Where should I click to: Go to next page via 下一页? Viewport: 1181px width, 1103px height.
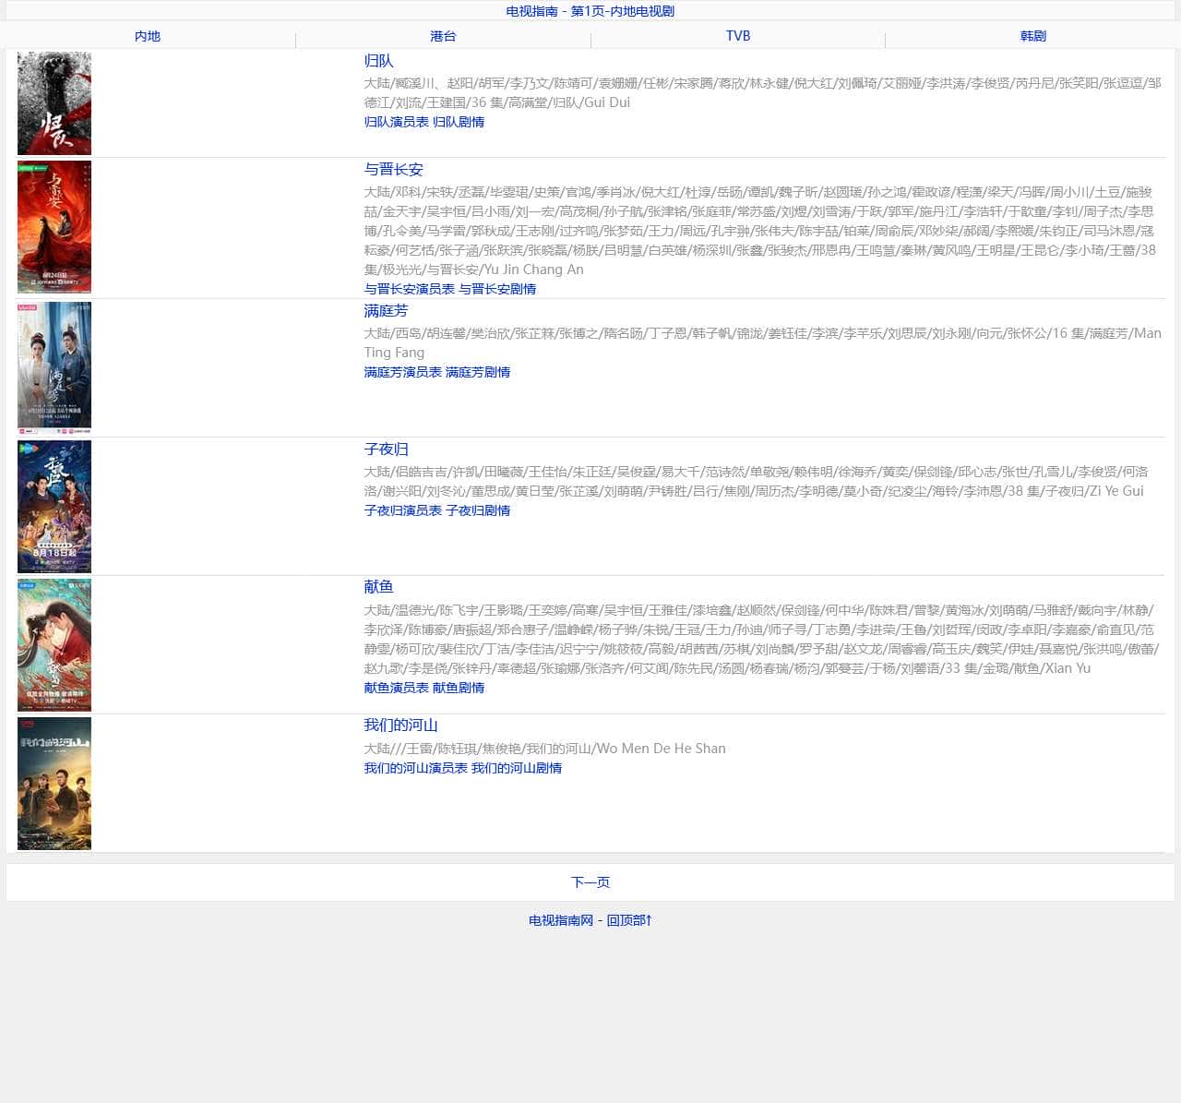pyautogui.click(x=590, y=882)
